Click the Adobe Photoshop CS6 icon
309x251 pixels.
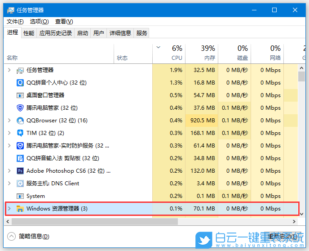coord(20,171)
